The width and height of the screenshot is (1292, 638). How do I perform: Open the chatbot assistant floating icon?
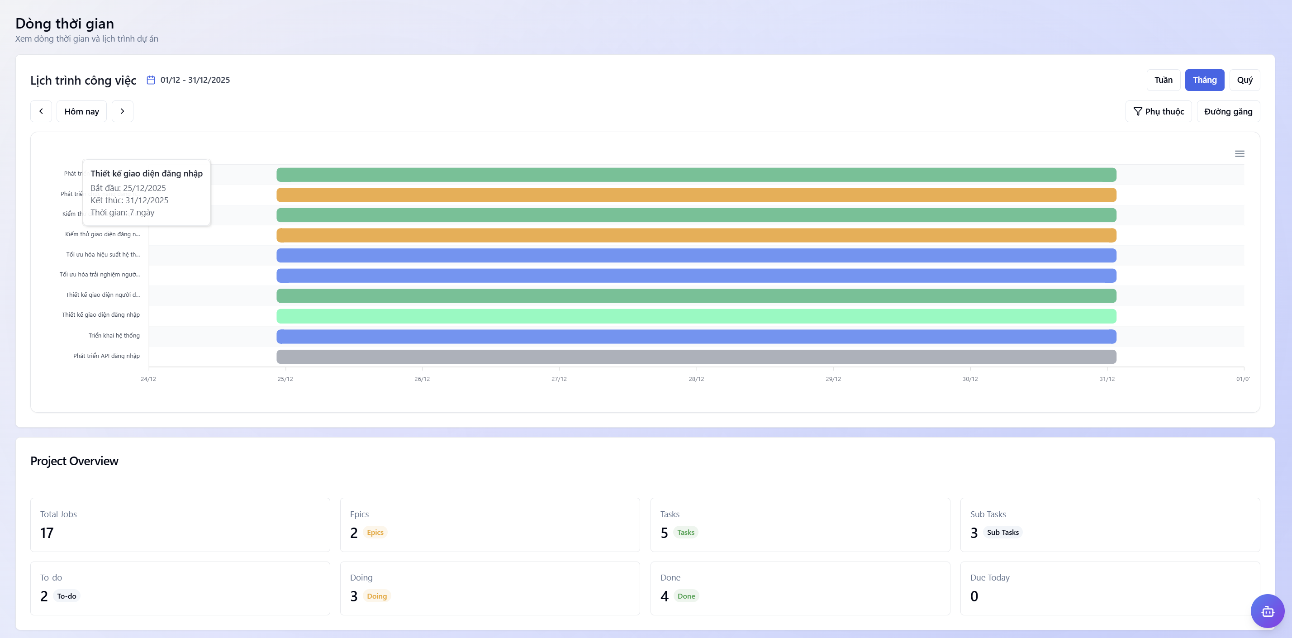click(1268, 611)
